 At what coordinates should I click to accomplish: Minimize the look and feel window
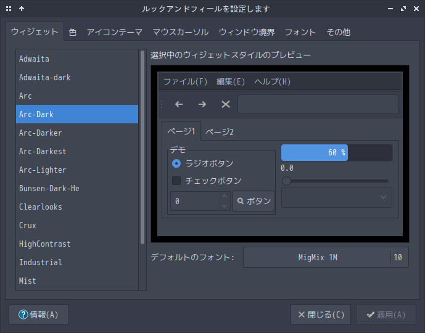(390, 9)
